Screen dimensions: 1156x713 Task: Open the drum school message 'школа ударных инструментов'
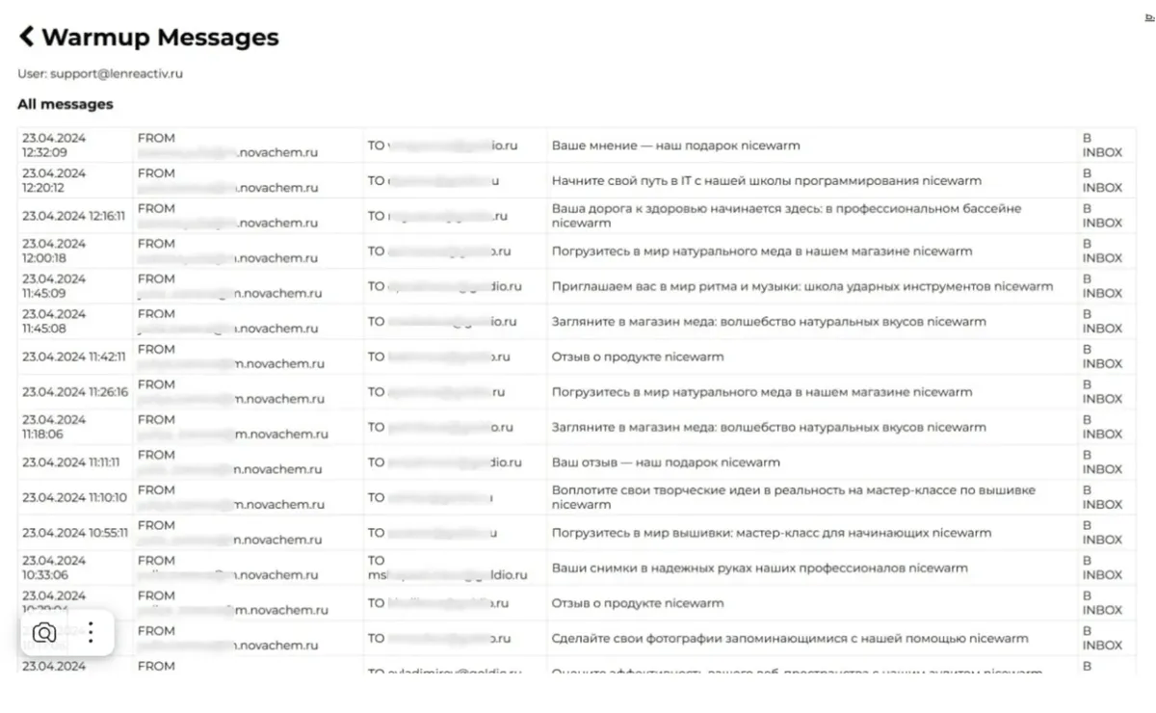click(x=802, y=286)
